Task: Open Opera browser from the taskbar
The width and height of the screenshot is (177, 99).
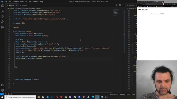Action: [x=57, y=97]
